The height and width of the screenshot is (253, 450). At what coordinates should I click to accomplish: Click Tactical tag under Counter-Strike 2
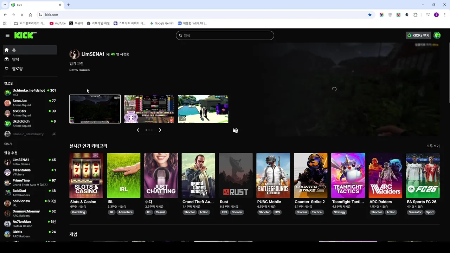tap(317, 212)
